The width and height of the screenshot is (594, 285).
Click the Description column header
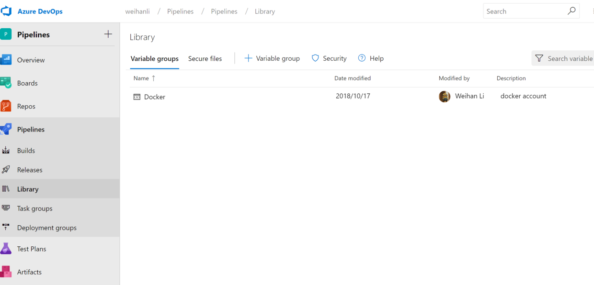point(511,78)
